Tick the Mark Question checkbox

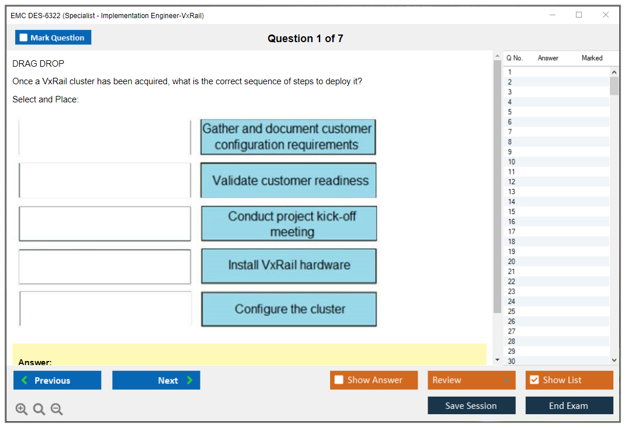coord(24,37)
